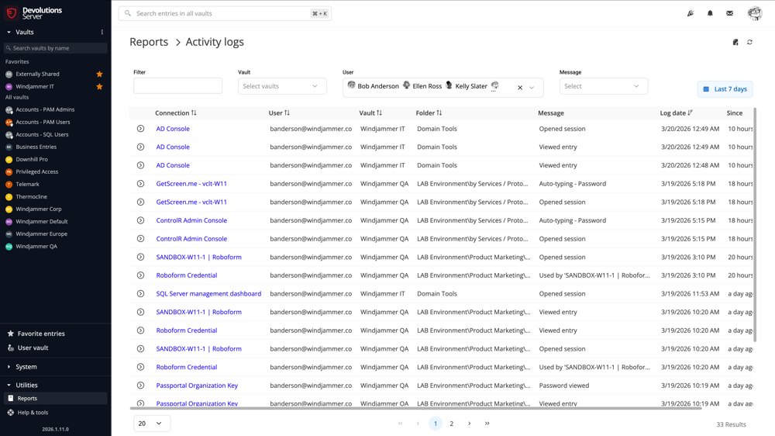Click the Reports breadcrumb link
775x436 pixels.
pyautogui.click(x=149, y=42)
